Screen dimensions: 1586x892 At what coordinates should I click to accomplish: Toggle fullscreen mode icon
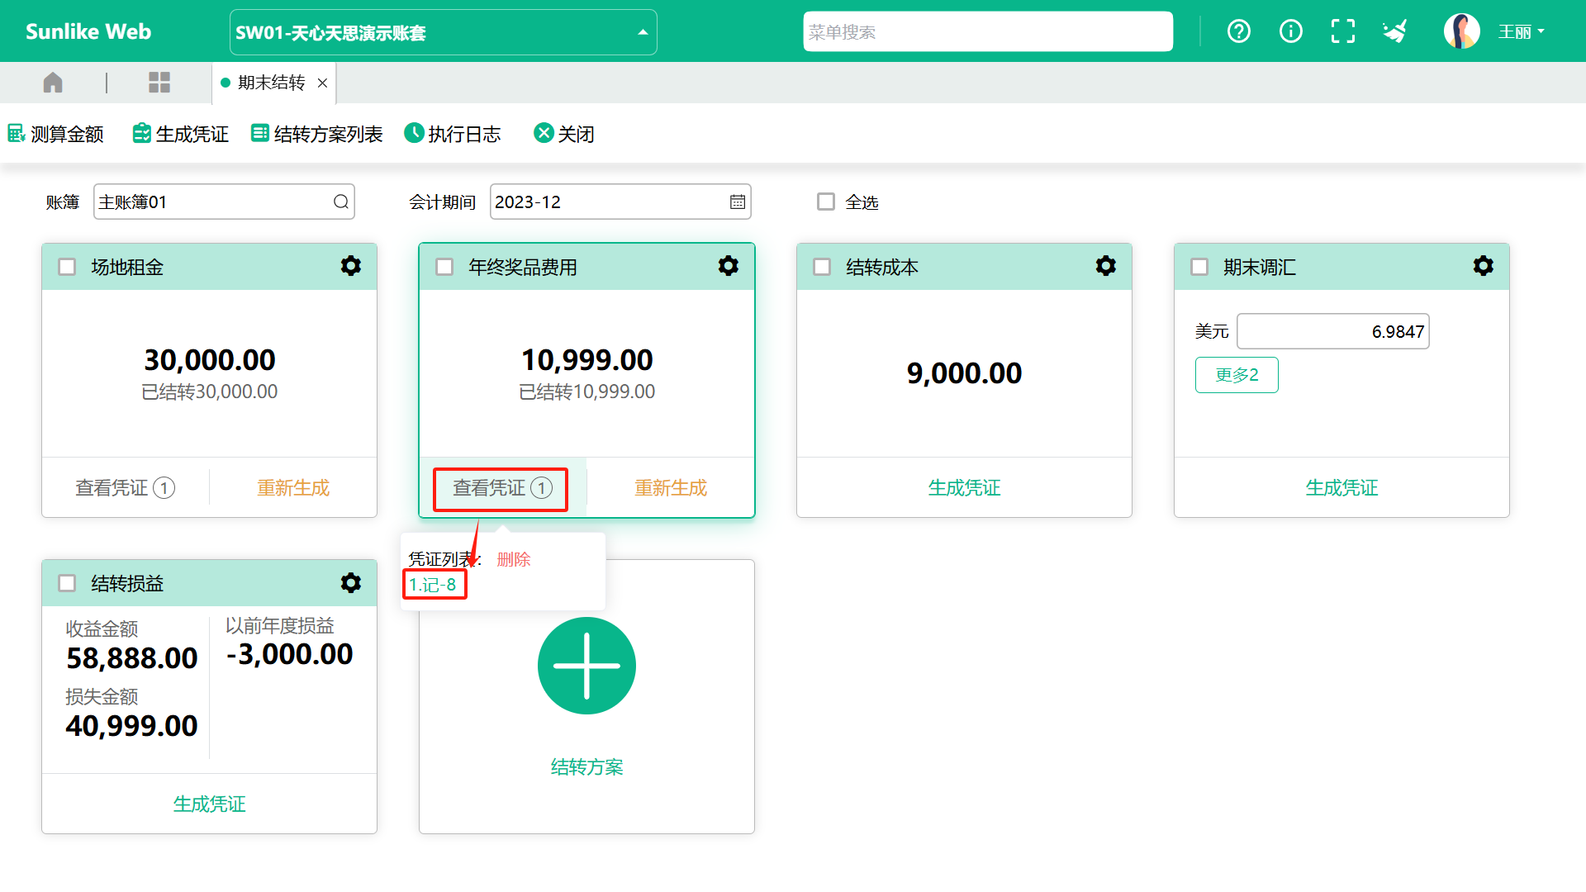click(x=1343, y=31)
